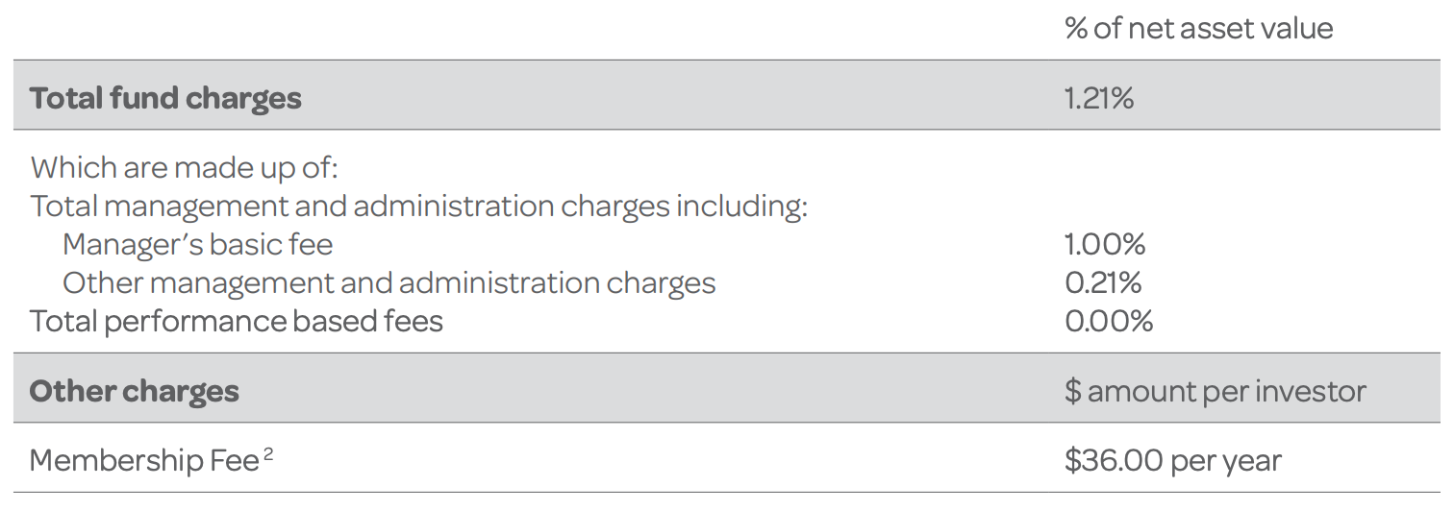Click the '% of net asset value' column header
Screen dimensions: 1454x511
(x=1198, y=28)
